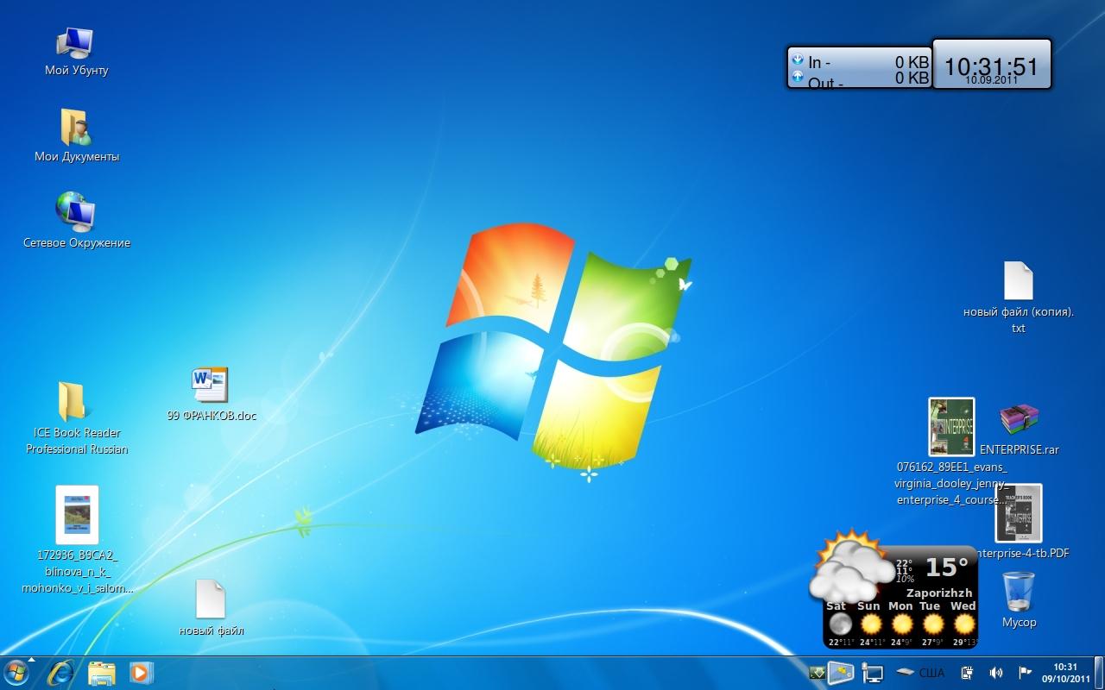Viewport: 1105px width, 690px height.
Task: Click the green download arrow tray icon
Action: [x=817, y=673]
